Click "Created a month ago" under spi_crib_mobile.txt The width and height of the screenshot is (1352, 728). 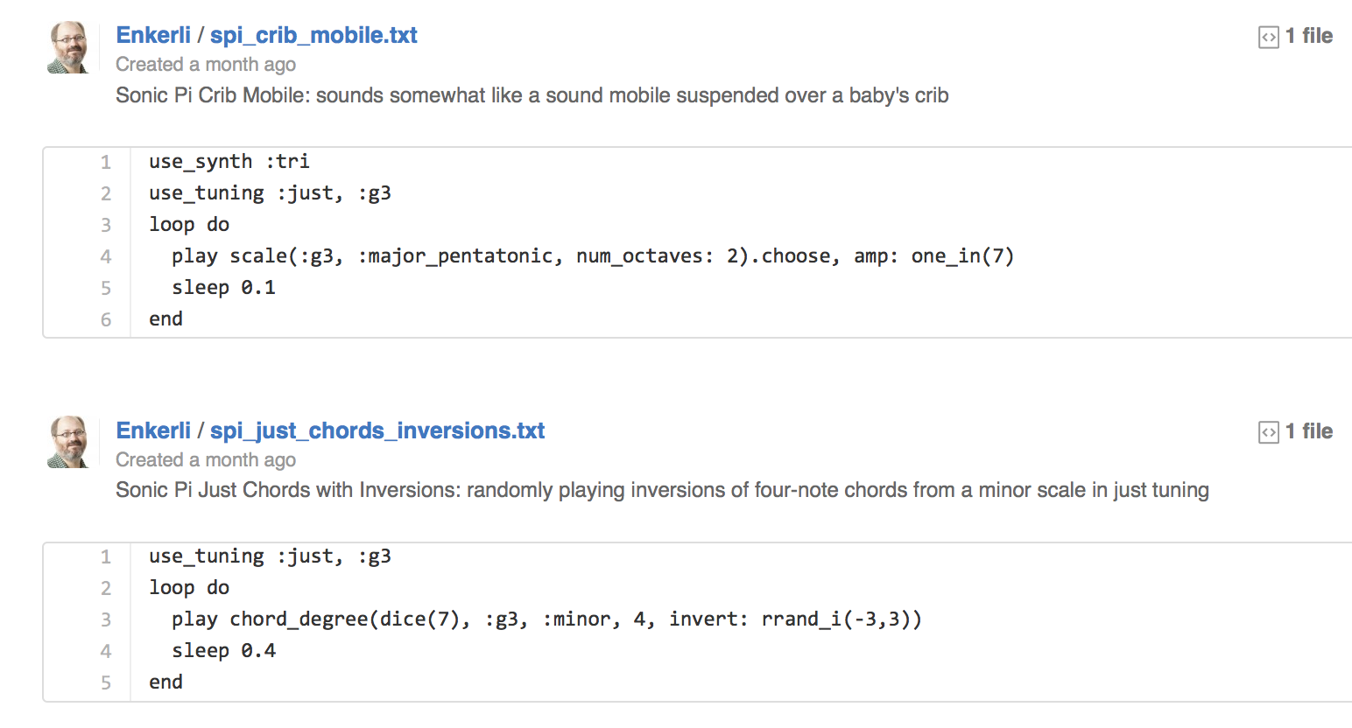click(206, 65)
